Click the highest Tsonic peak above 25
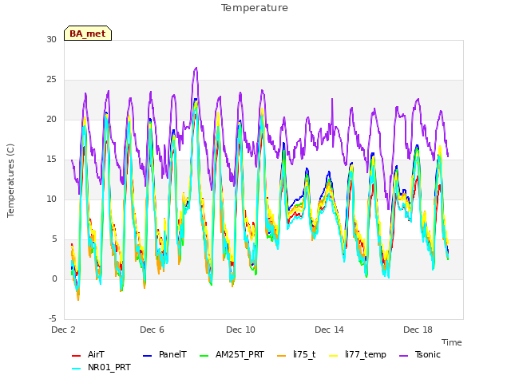 pos(196,68)
